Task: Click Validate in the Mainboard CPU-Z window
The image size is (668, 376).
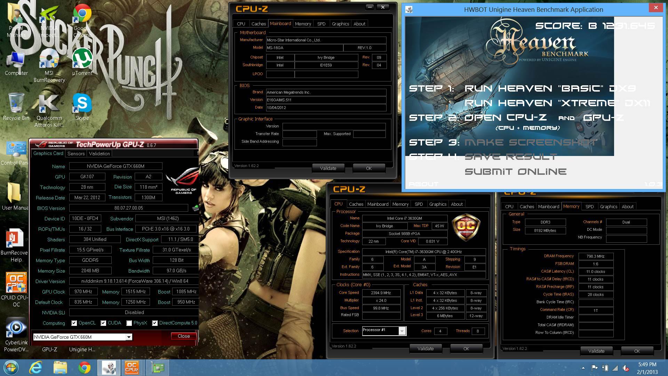Action: pos(328,168)
